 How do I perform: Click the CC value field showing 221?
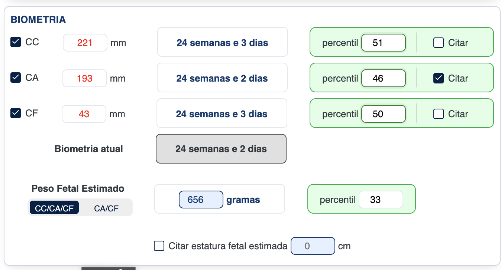pos(85,43)
